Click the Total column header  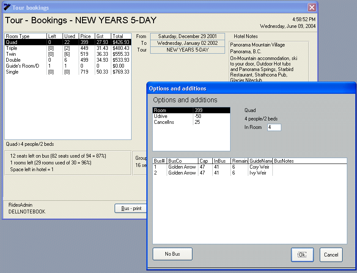tap(121, 36)
